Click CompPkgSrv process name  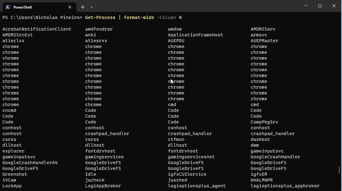(x=264, y=122)
